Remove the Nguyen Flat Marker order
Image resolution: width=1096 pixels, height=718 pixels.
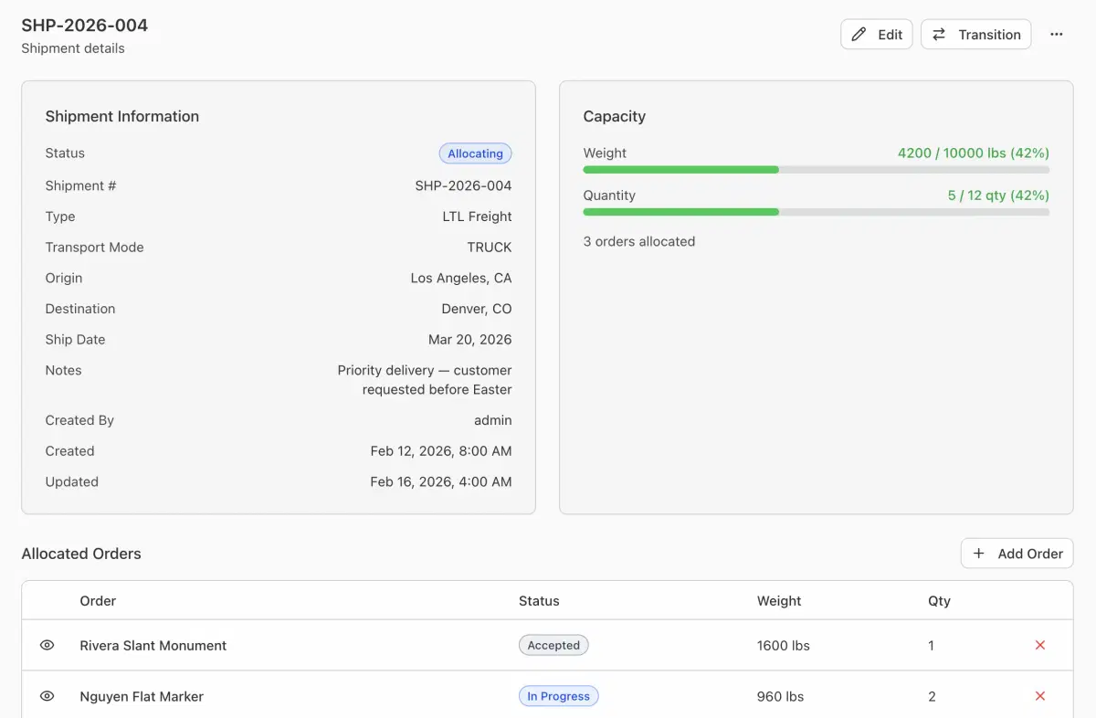[x=1039, y=696]
